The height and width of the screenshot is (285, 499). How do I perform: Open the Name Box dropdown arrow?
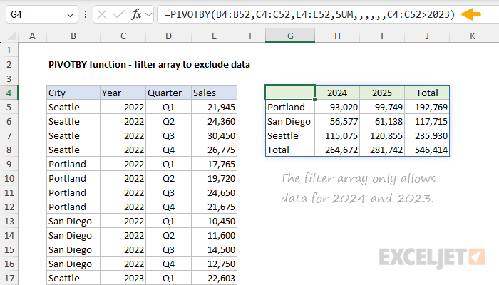coord(70,15)
